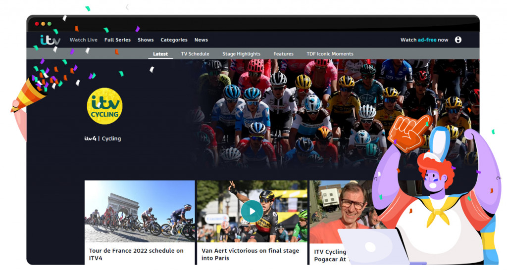Open the News menu item

coord(201,40)
